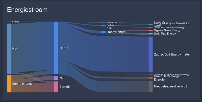Viewport: 202px width, 102px height.
Task: Click the green NAS Plug Energy bar
Action: 150,34
